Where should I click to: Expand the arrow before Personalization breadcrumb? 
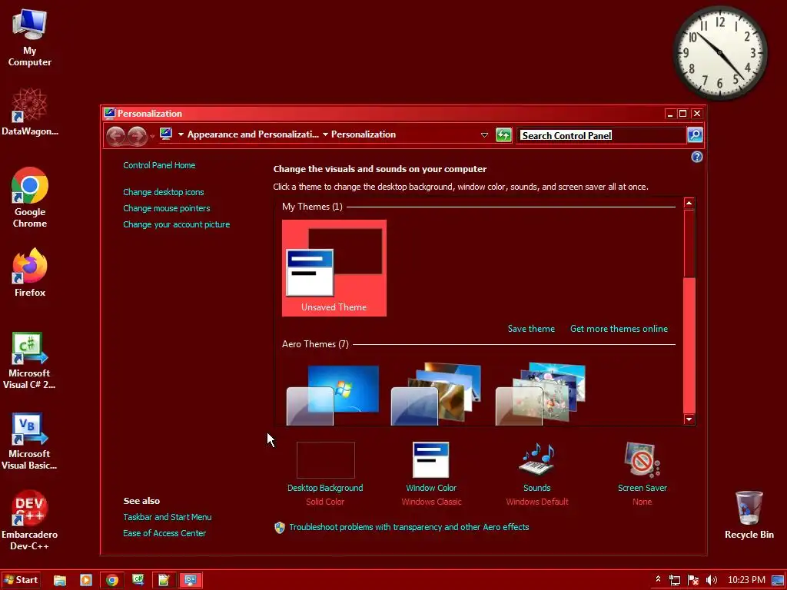click(x=325, y=134)
